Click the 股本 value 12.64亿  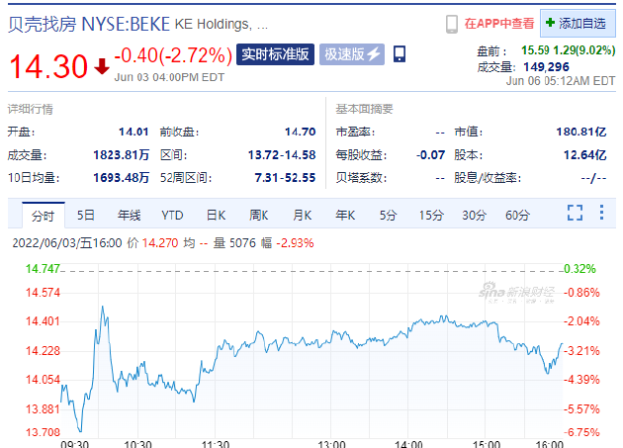tap(584, 154)
